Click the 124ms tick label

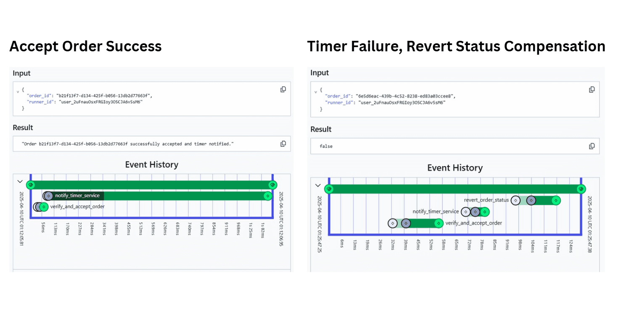(571, 246)
